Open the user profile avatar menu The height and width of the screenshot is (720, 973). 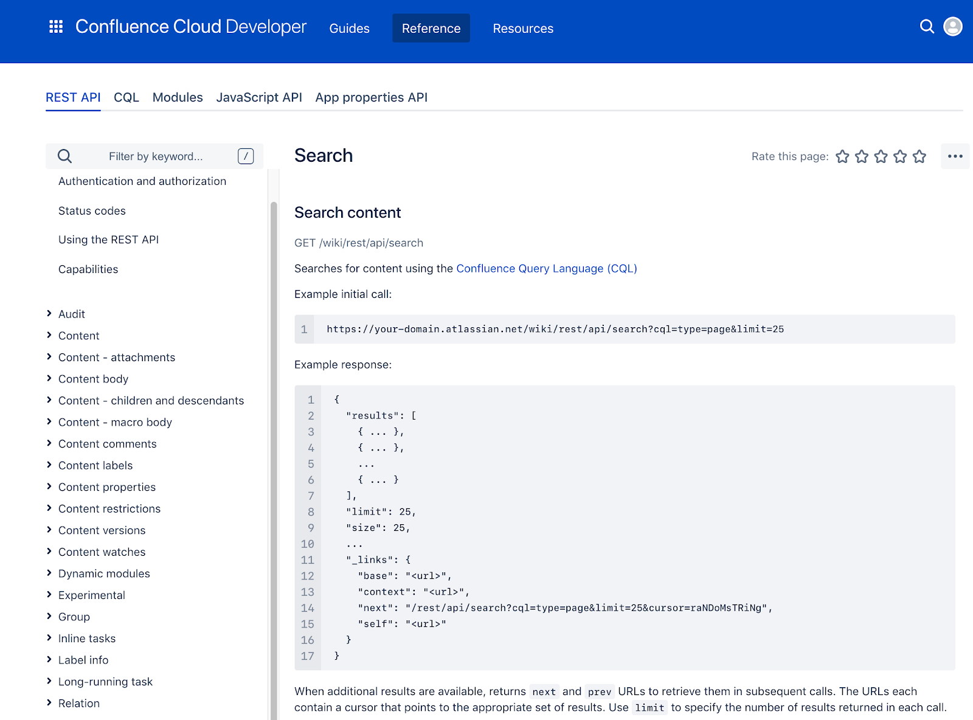tap(952, 27)
